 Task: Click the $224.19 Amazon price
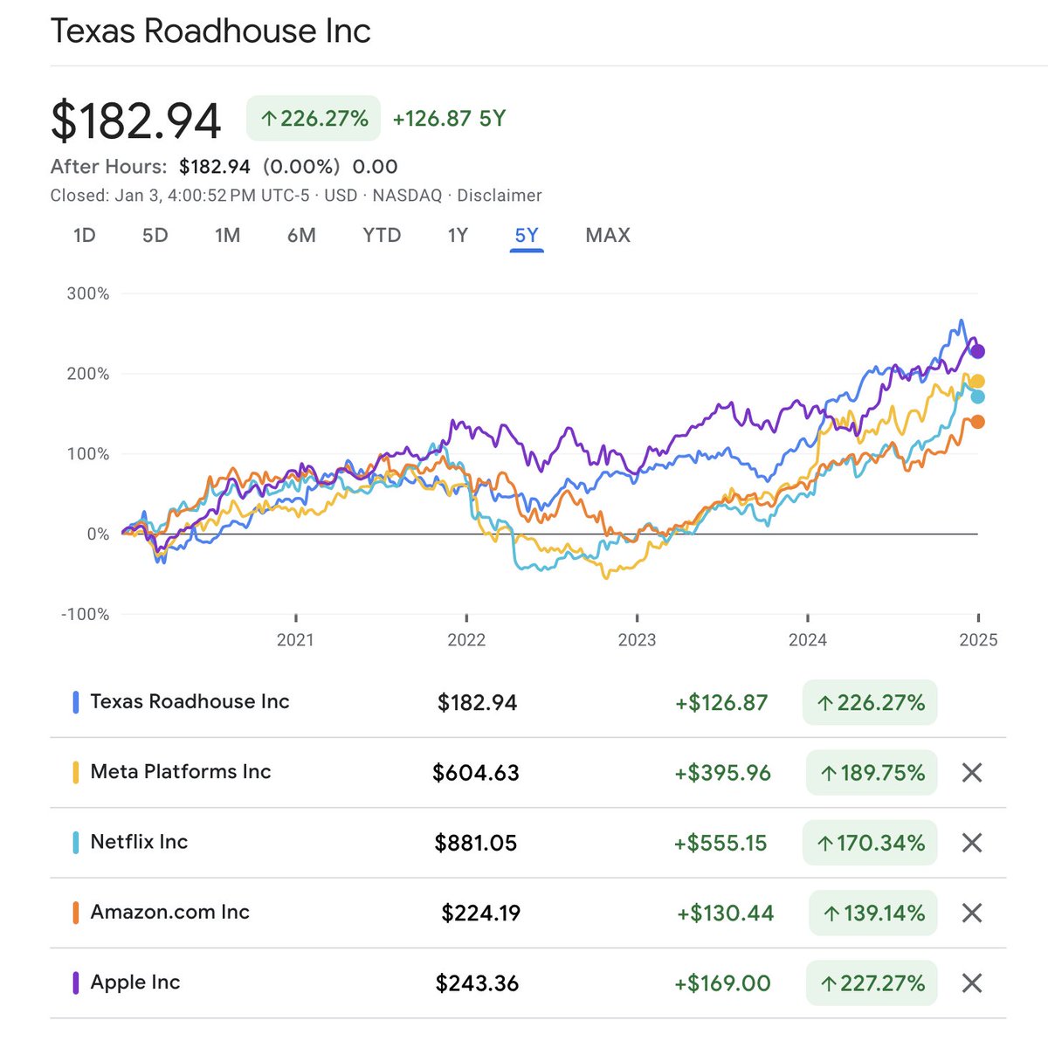pyautogui.click(x=480, y=913)
